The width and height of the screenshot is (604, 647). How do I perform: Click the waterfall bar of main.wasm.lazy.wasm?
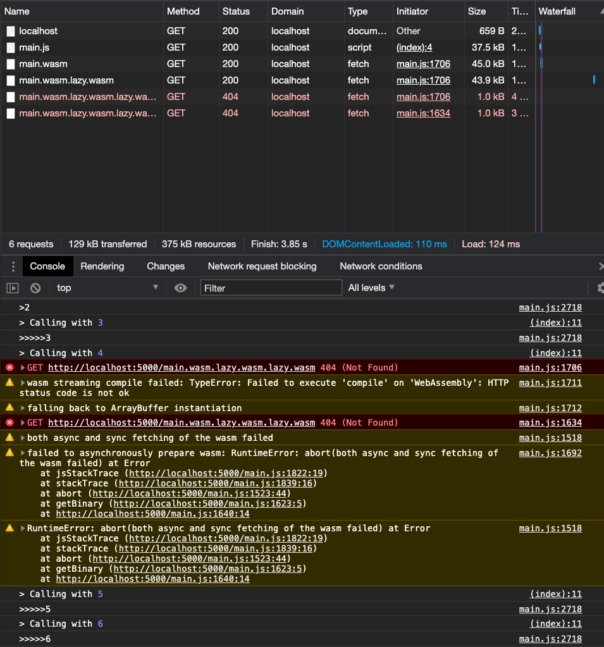point(594,80)
